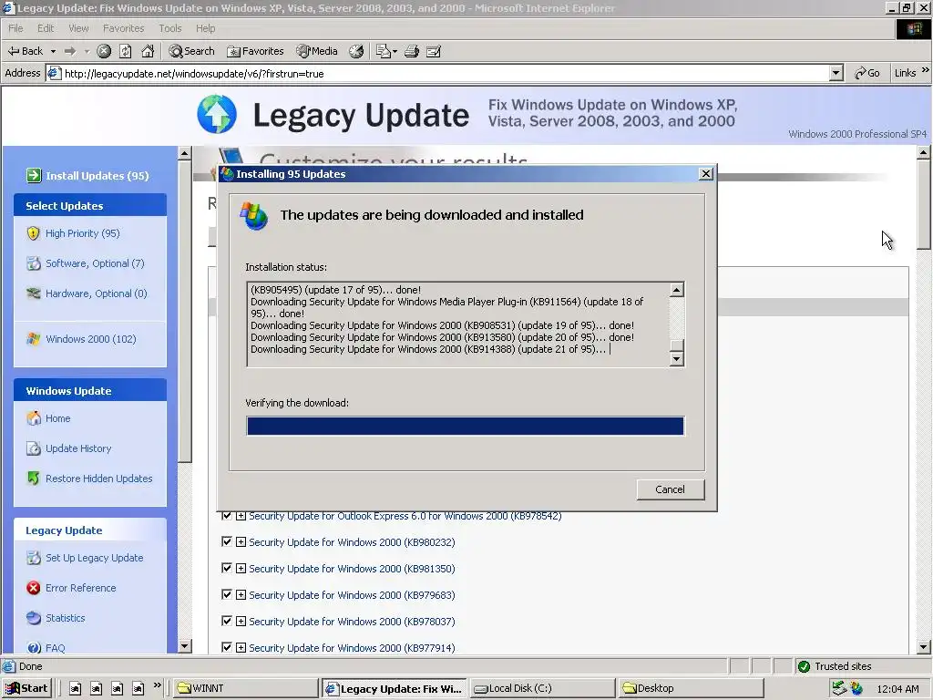Click the Install Updates (95) link
The height and width of the screenshot is (700, 933).
click(x=97, y=176)
